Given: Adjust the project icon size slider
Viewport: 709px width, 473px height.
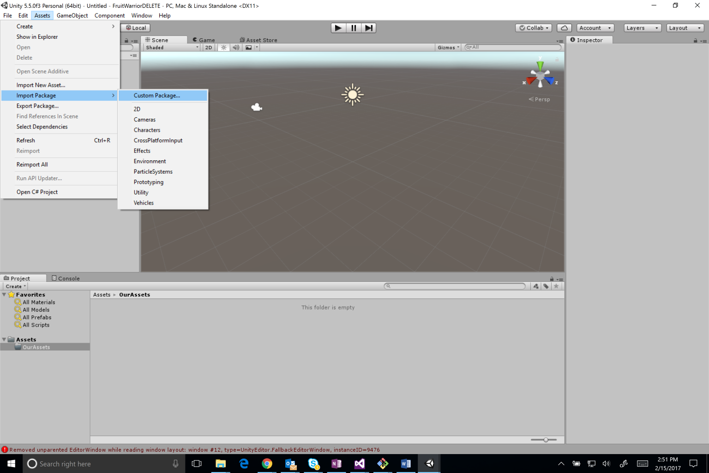Looking at the screenshot, I should (546, 440).
